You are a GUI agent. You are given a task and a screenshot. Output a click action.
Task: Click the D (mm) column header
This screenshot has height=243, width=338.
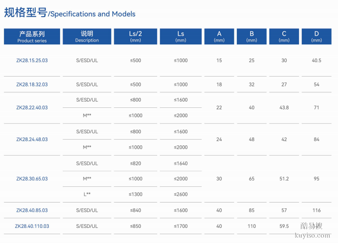coord(317,37)
